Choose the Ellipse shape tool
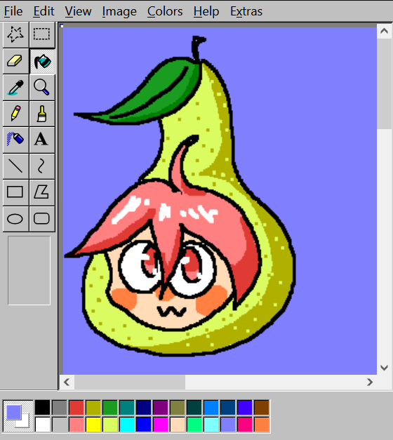The image size is (393, 440). 15,219
